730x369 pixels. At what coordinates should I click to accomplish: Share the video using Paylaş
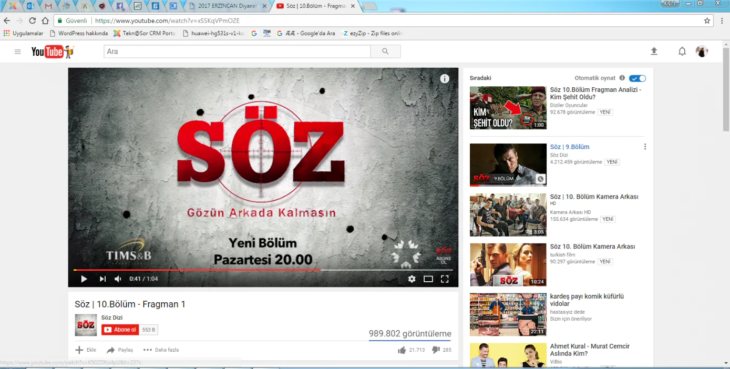120,350
